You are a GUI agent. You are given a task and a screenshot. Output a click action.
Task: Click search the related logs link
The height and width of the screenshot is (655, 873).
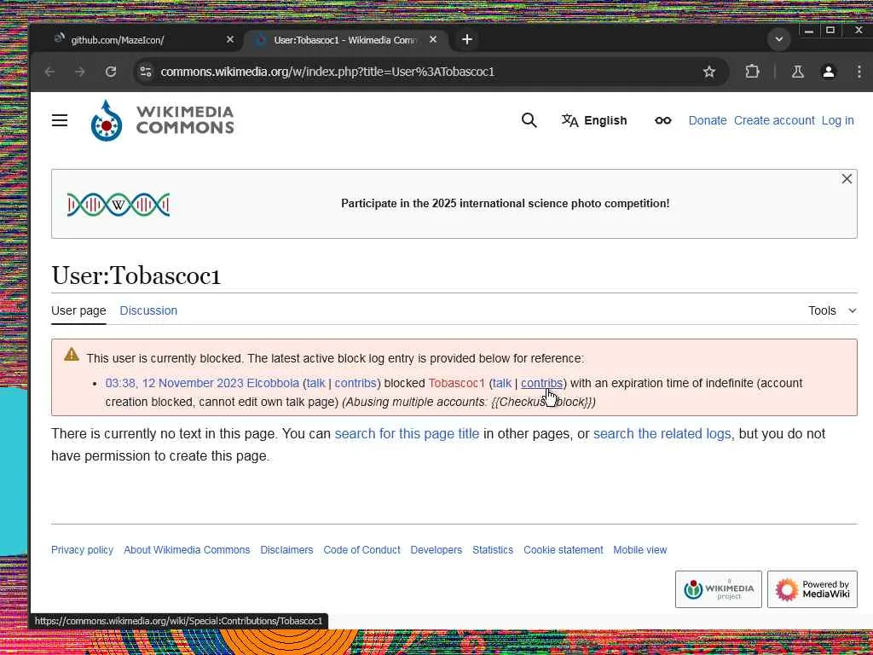click(x=662, y=433)
